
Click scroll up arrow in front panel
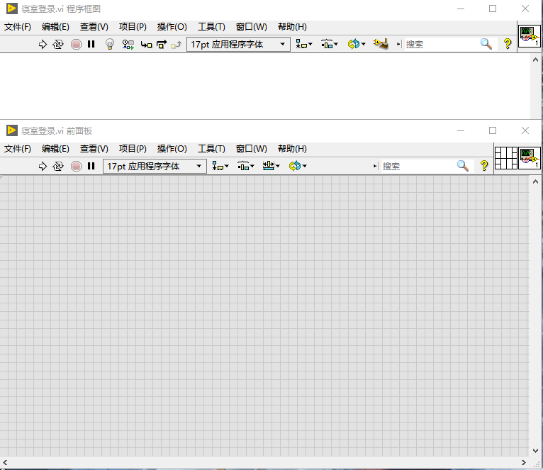pyautogui.click(x=535, y=181)
